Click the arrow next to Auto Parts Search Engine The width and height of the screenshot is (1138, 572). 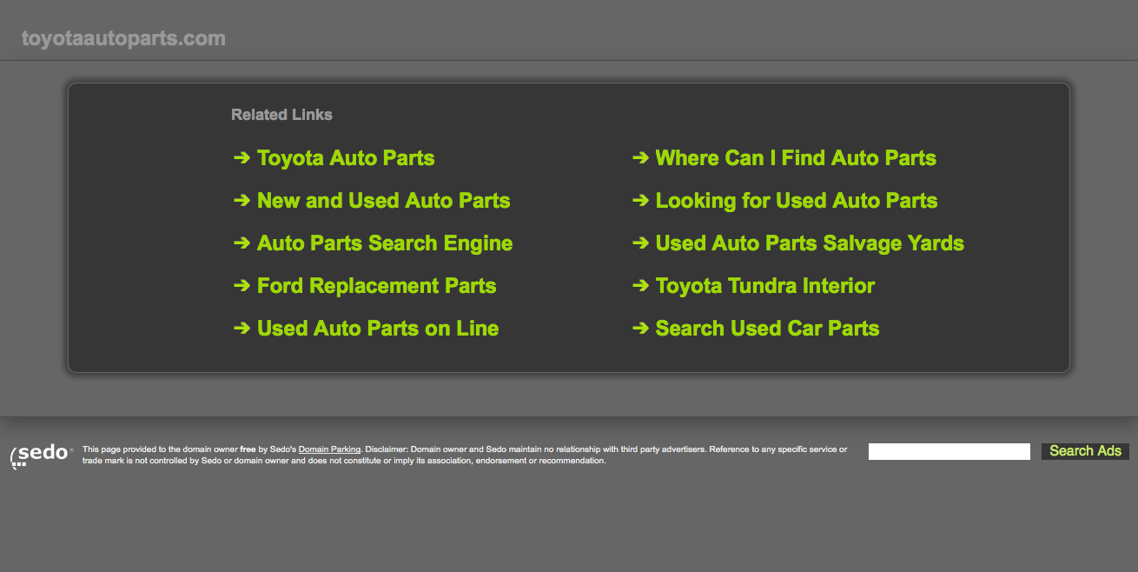(x=241, y=243)
